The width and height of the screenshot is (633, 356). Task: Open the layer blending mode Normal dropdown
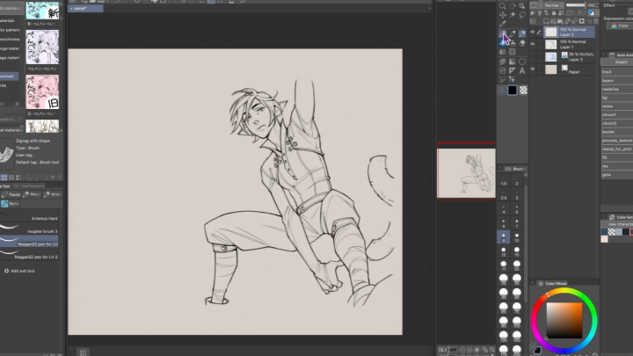(x=552, y=5)
